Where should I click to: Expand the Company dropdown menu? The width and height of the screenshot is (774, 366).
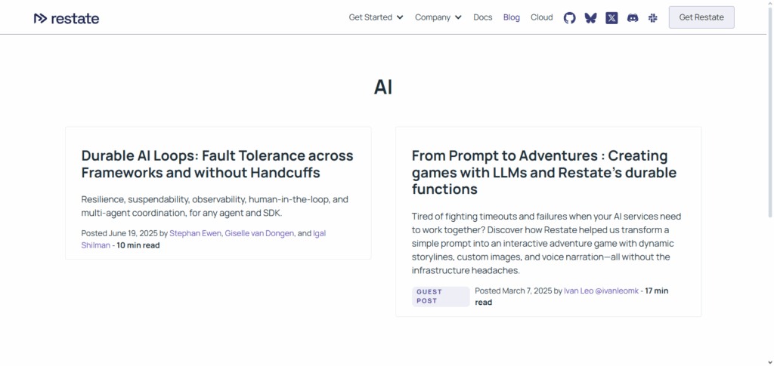click(x=438, y=17)
